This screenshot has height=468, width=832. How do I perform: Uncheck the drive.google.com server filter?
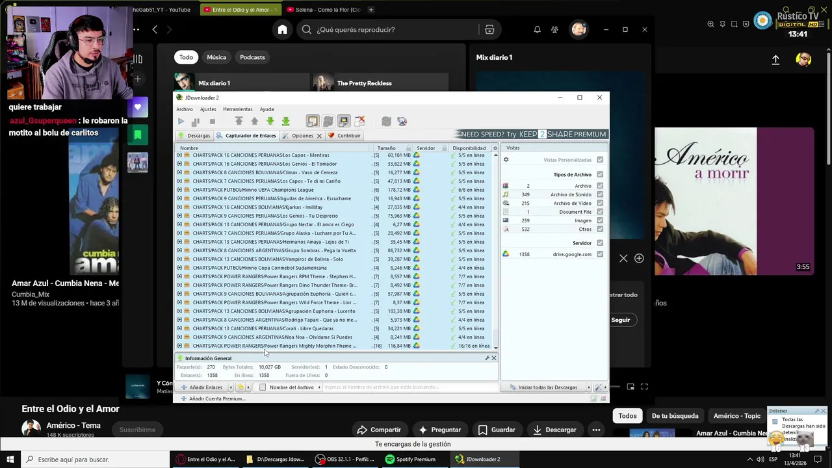[x=600, y=254]
